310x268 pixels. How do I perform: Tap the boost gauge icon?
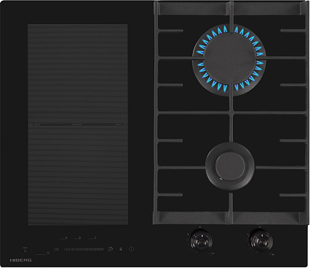tap(110, 249)
